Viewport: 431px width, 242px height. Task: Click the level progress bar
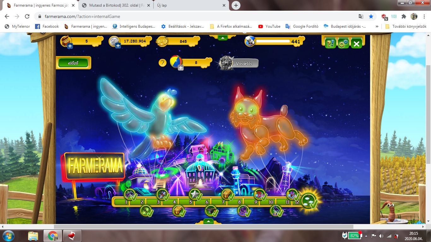click(273, 41)
